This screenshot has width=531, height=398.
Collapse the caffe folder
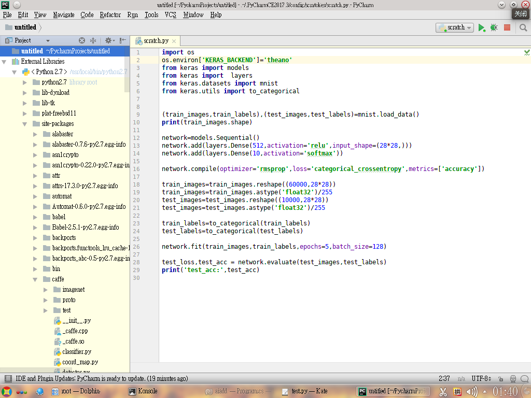point(35,279)
